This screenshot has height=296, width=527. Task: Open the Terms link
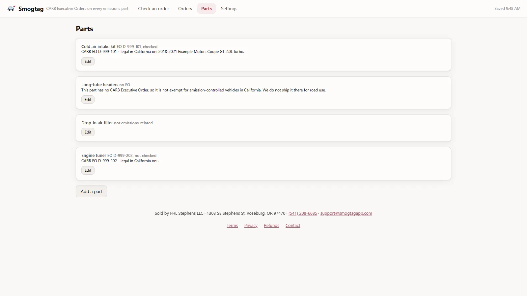point(232,225)
